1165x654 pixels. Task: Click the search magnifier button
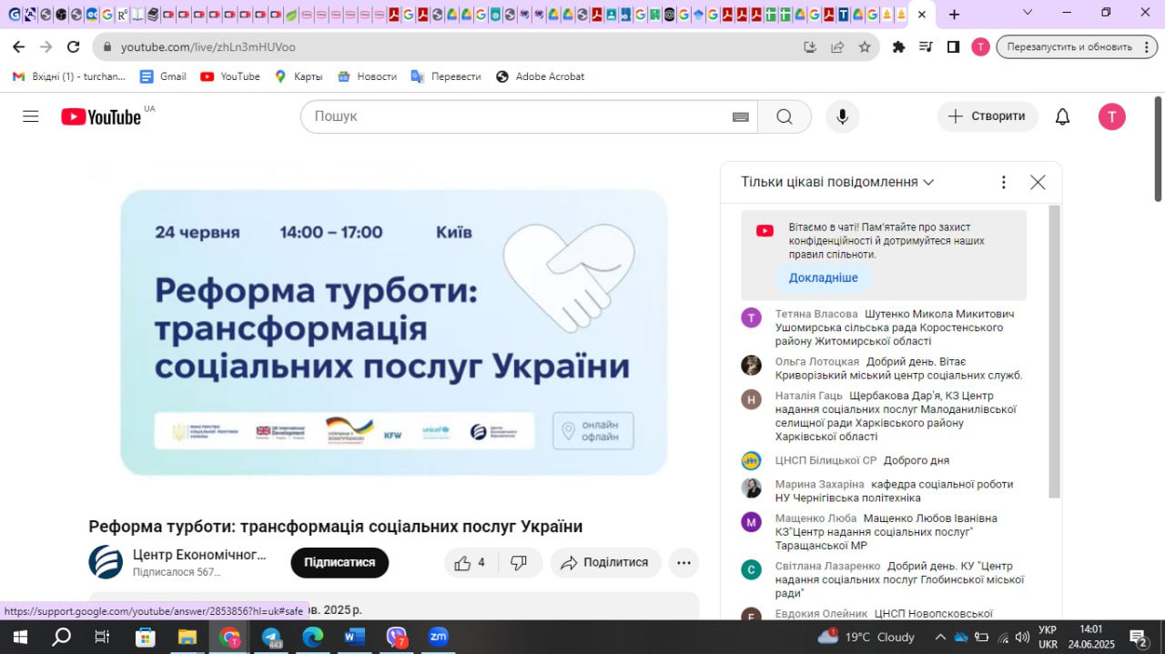point(785,116)
